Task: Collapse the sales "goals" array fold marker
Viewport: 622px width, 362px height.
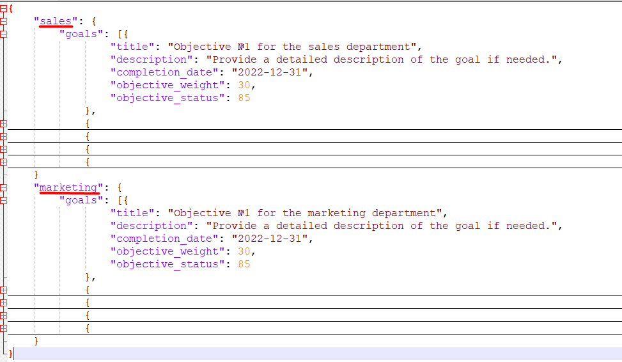Action: [3, 34]
